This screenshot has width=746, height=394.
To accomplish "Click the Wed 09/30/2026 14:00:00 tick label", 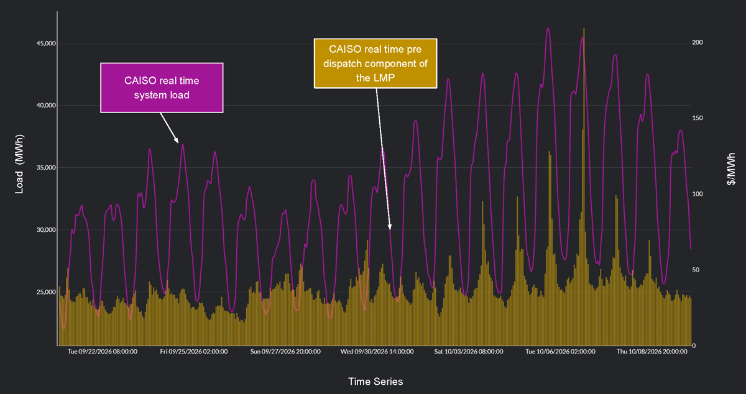I will pos(377,352).
